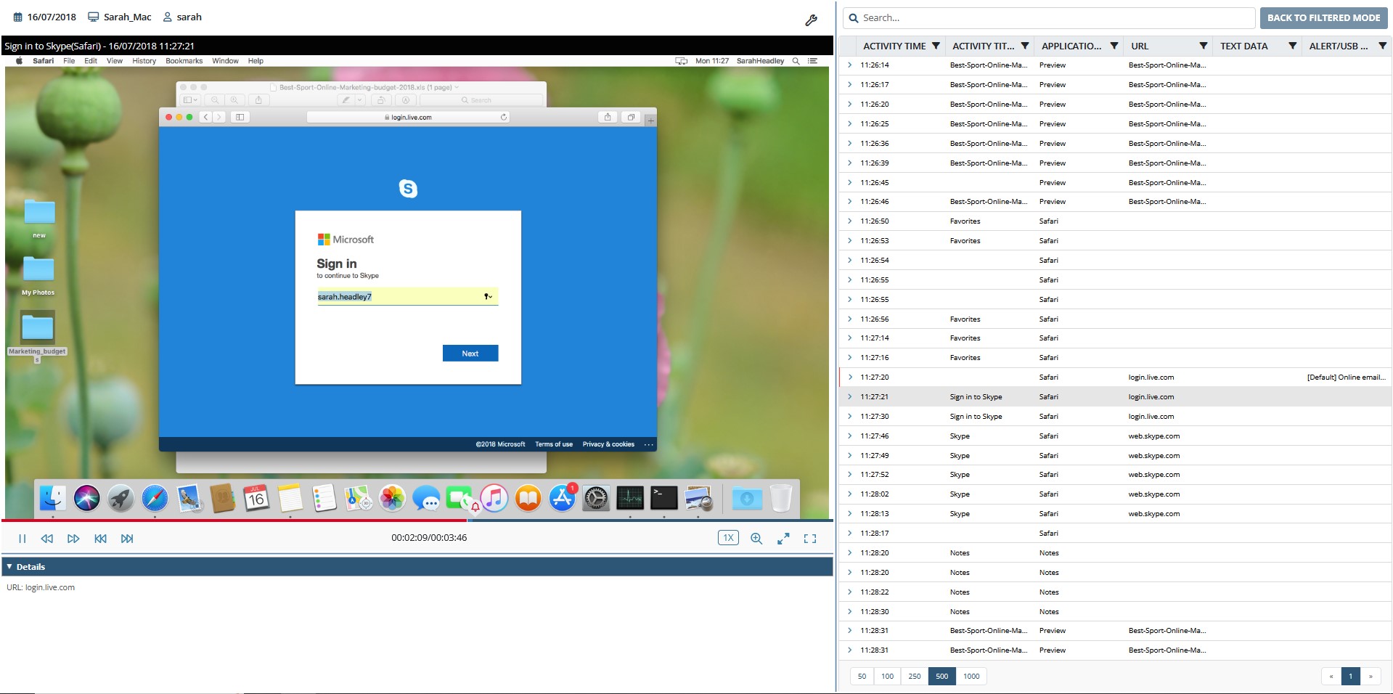Click the Photos dock icon
This screenshot has height=694, width=1393.
pyautogui.click(x=392, y=498)
